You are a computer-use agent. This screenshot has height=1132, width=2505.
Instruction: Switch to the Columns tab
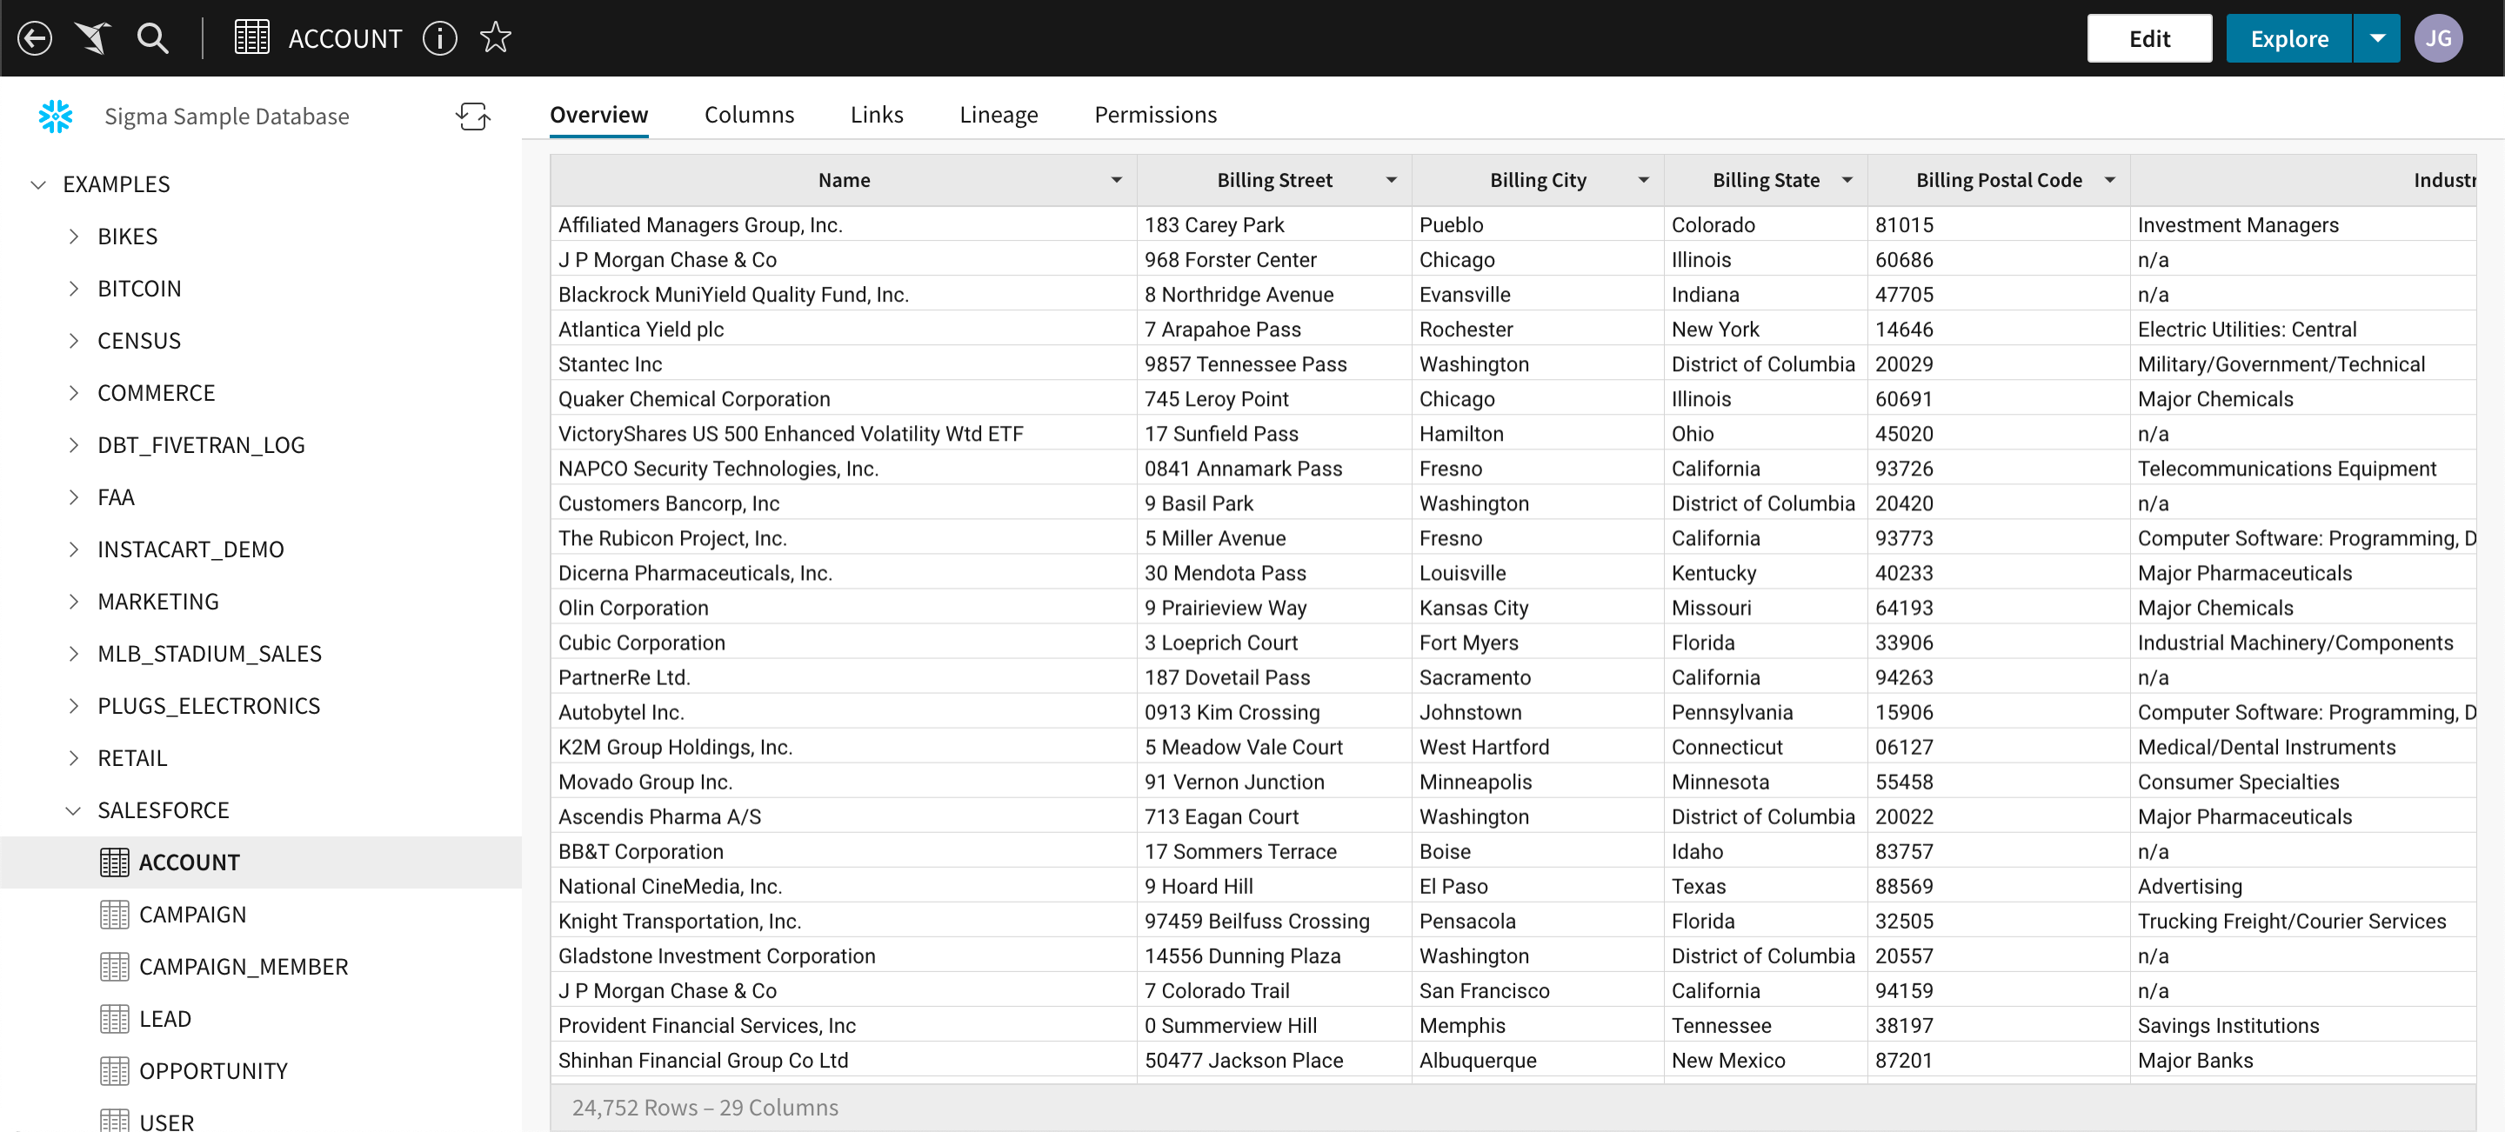tap(749, 115)
